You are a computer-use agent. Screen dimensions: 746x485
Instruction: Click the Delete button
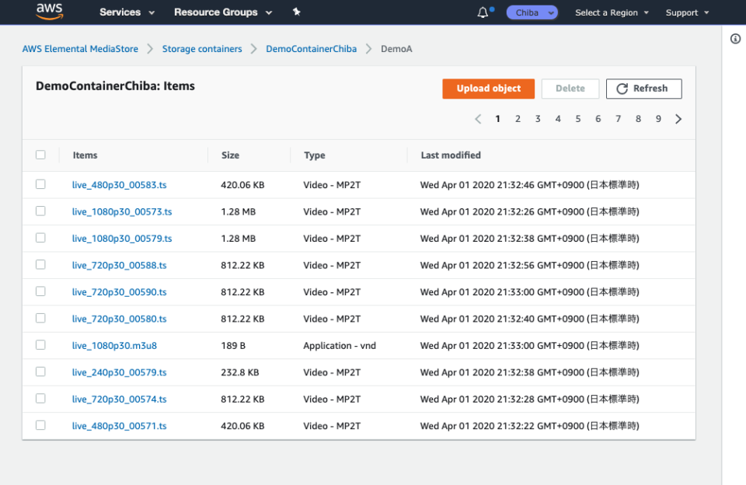(x=570, y=89)
